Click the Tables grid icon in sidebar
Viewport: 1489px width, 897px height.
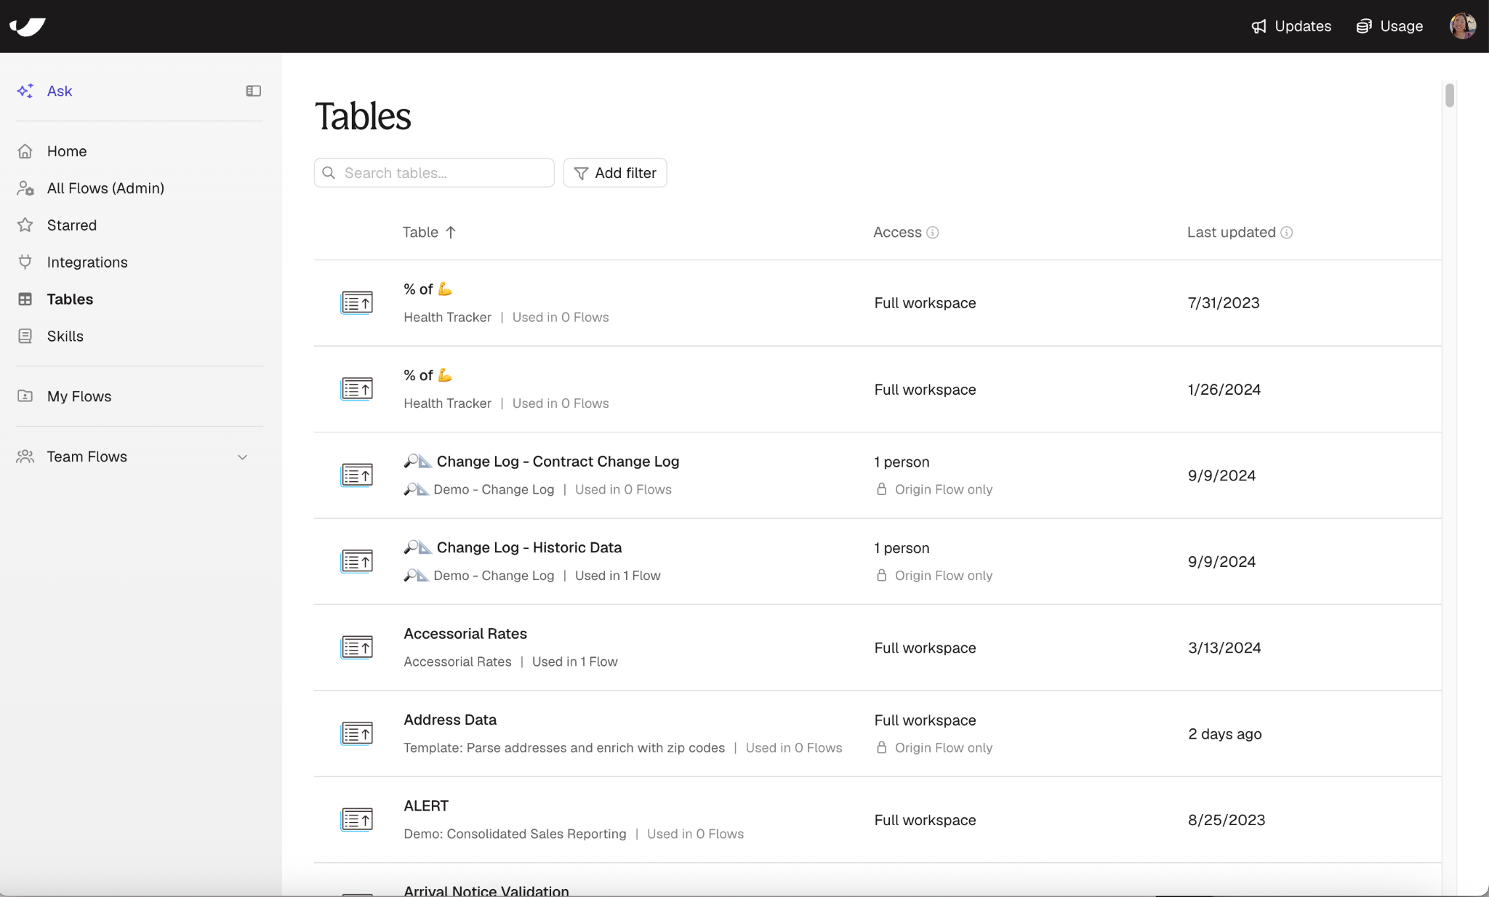[x=25, y=299]
